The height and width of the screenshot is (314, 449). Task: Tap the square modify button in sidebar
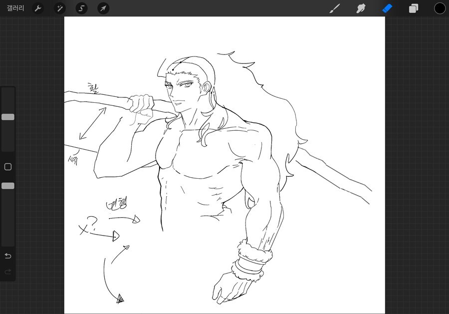click(x=8, y=167)
